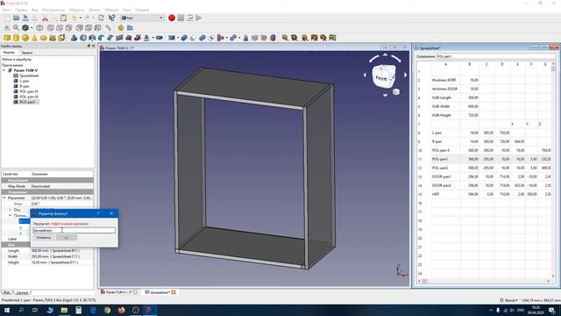
Task: Close the formula editor dialog
Action: pos(111,213)
